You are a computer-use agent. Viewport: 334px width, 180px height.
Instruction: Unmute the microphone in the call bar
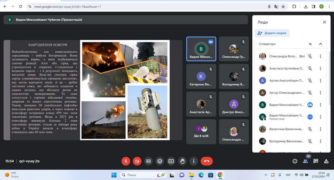pyautogui.click(x=126, y=161)
